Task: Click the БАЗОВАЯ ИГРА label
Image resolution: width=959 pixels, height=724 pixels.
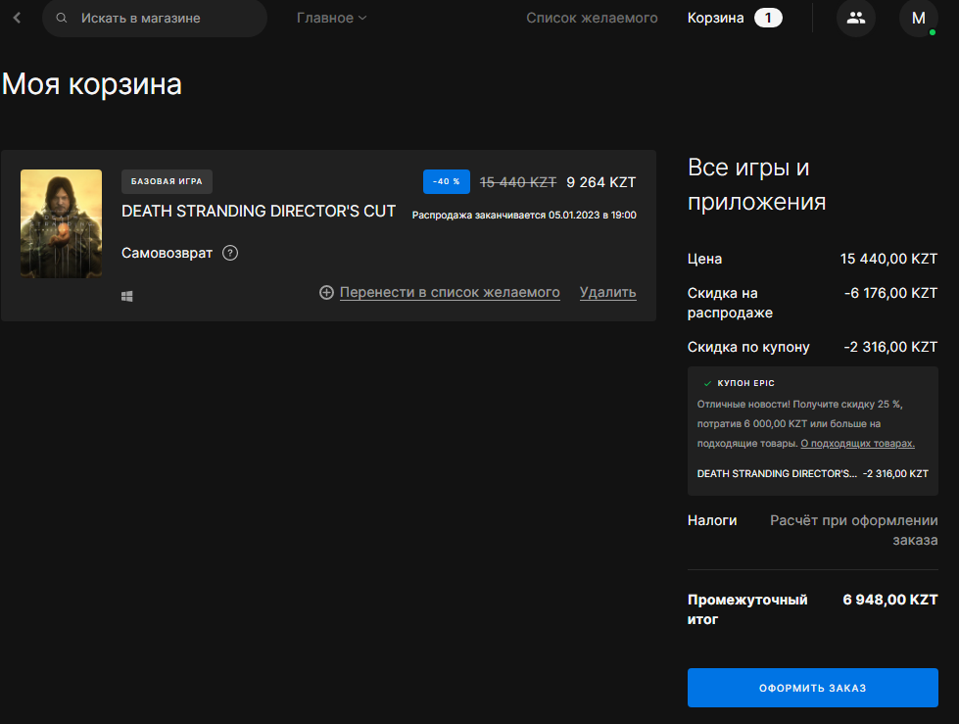Action: tap(167, 181)
